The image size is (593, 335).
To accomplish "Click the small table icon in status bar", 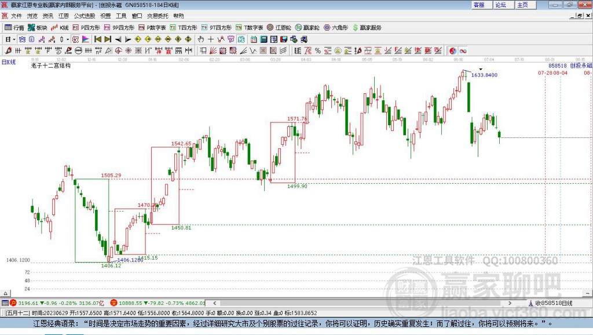I will (5, 303).
